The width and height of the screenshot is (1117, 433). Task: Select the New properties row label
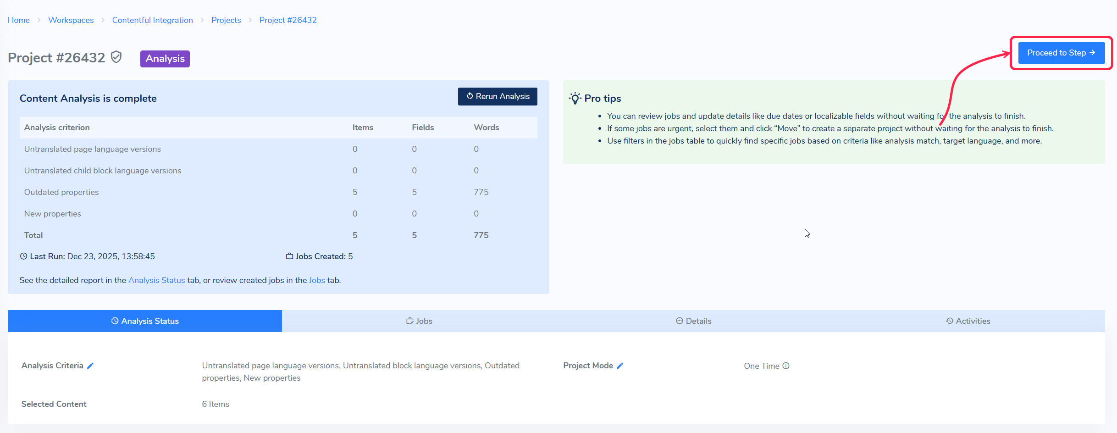point(53,214)
